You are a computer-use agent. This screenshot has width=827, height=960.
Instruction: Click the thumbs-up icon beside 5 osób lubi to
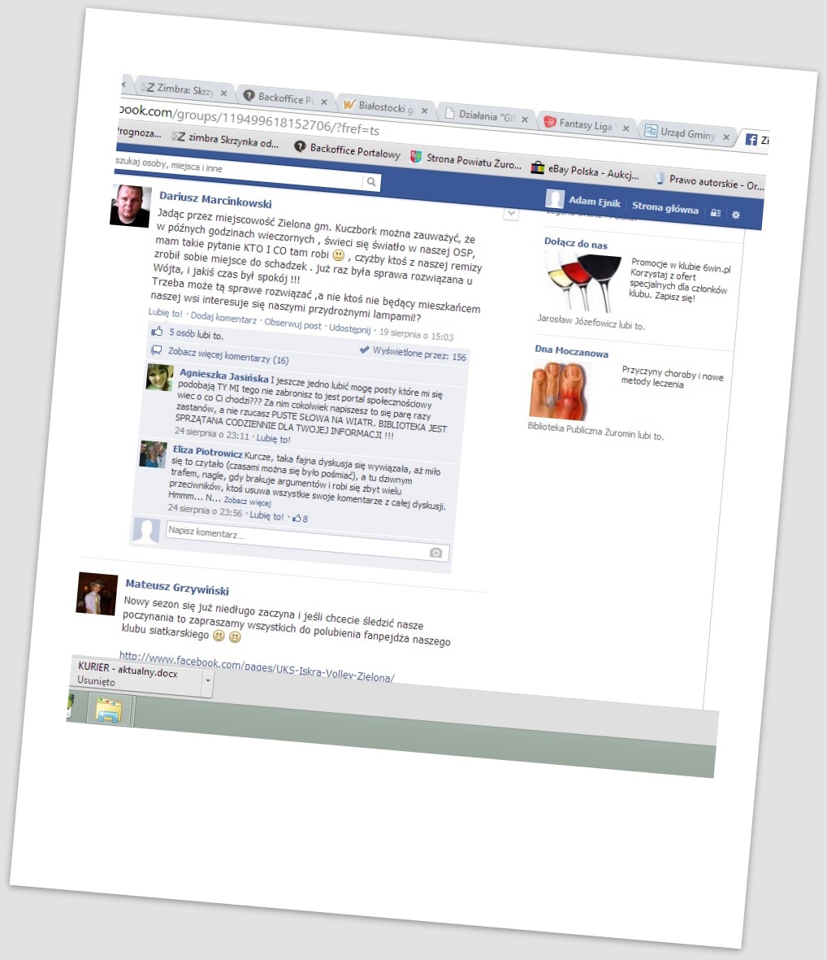point(157,331)
